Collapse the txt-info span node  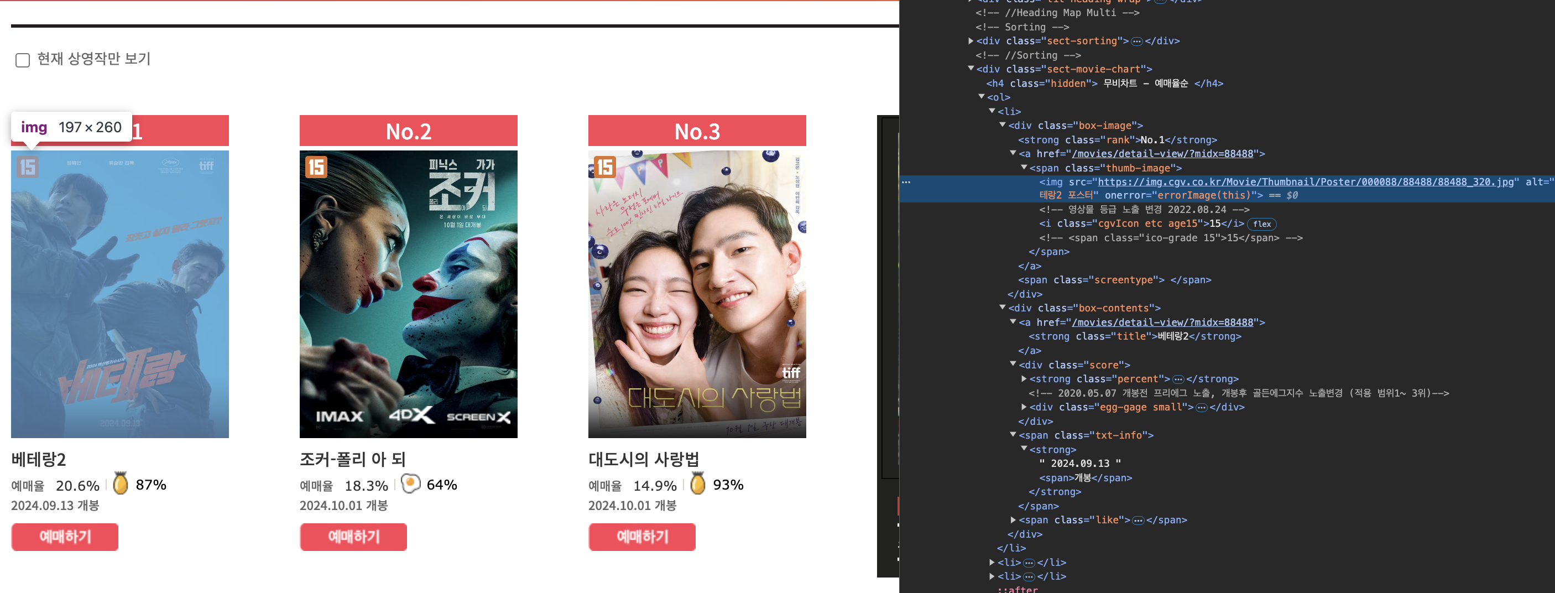click(1014, 435)
